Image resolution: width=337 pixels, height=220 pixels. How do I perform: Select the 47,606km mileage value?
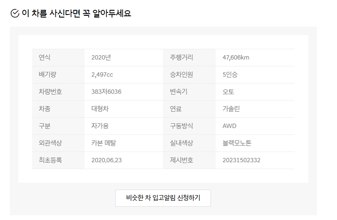[236, 57]
